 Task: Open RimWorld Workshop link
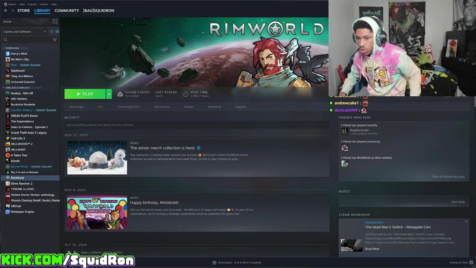pos(214,107)
